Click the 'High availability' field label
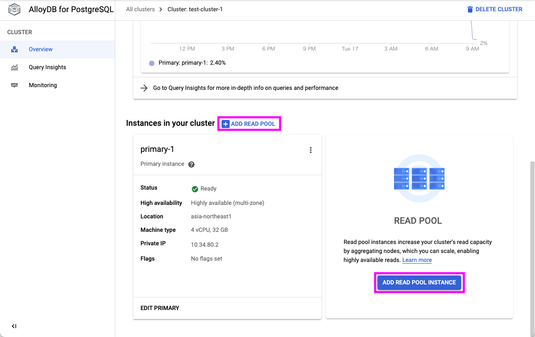535x337 pixels. pos(161,203)
